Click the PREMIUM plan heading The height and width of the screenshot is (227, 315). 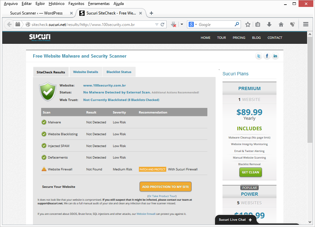tap(249, 88)
